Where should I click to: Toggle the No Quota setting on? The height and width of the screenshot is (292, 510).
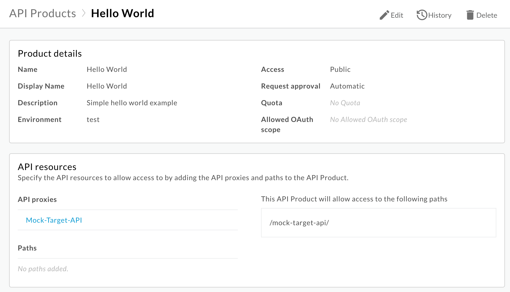345,102
